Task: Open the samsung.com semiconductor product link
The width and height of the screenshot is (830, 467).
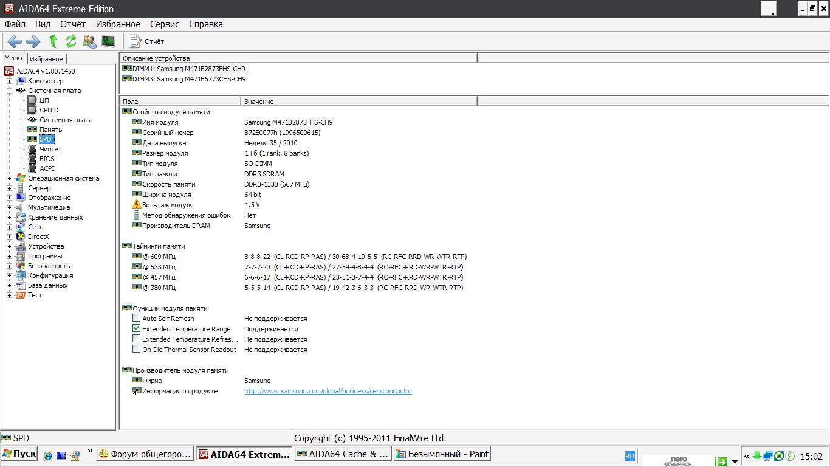Action: point(328,391)
